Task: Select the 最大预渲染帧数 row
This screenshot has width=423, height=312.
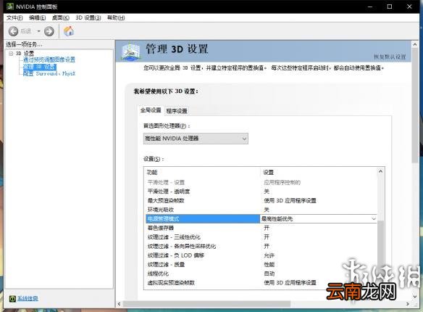Action: tap(261, 201)
